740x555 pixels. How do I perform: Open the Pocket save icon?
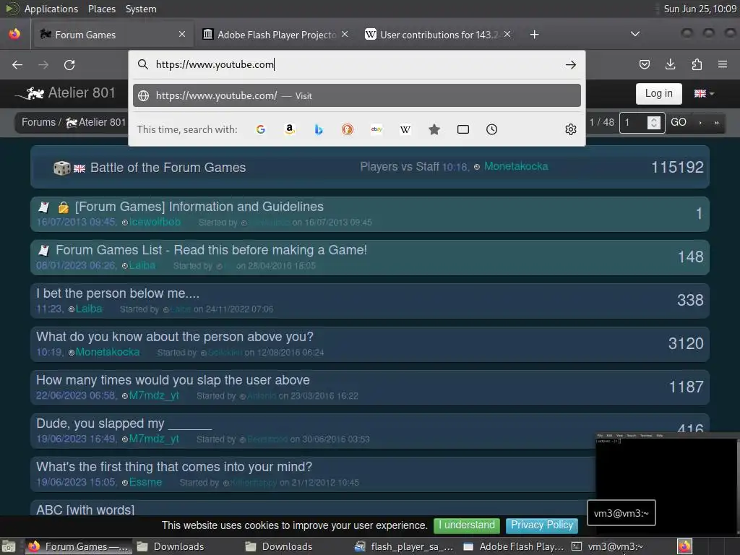point(644,64)
